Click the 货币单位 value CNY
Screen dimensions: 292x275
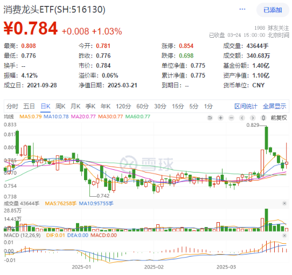click(258, 85)
